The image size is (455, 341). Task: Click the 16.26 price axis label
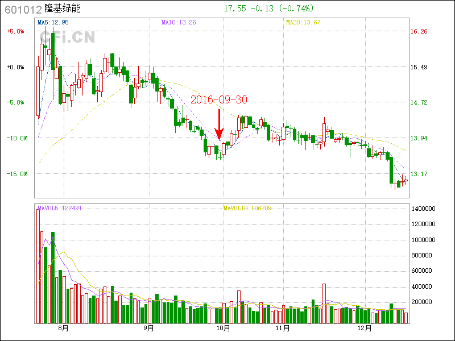(x=419, y=32)
